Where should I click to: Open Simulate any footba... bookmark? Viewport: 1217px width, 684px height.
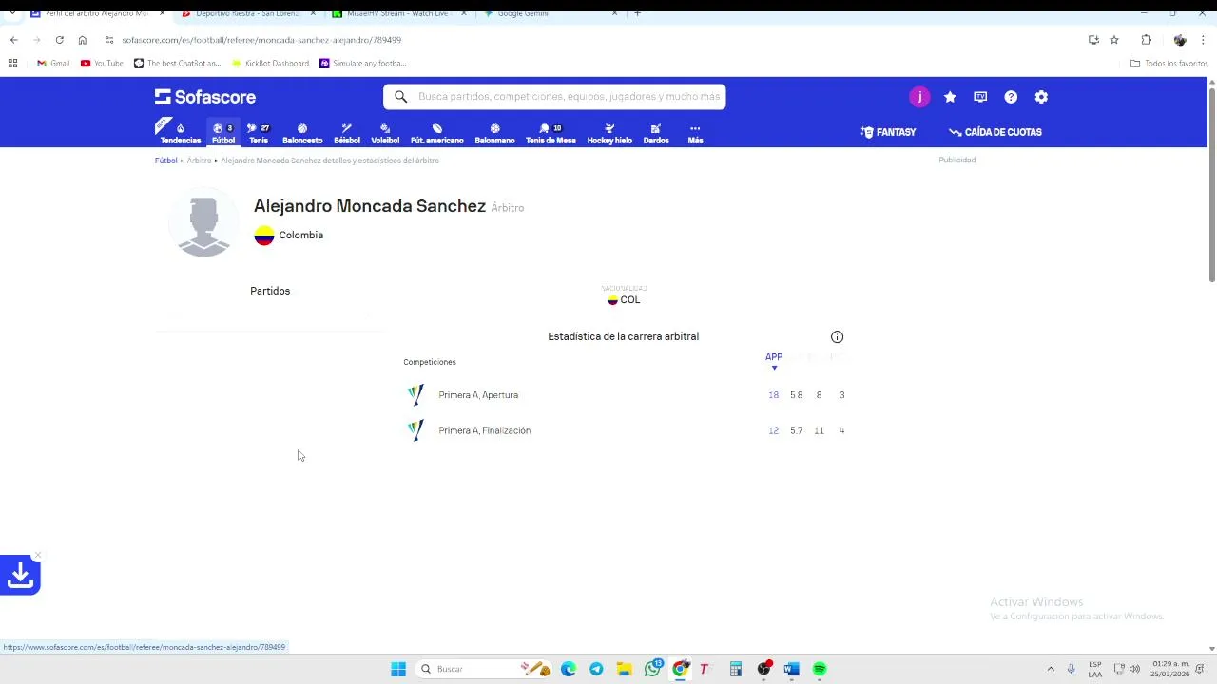(x=363, y=64)
